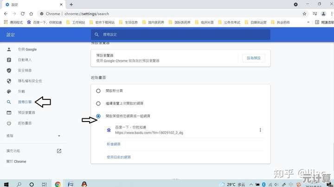The image size is (334, 187).
Task: Open the 公务员考试 bookmark folder
Action: (230, 22)
